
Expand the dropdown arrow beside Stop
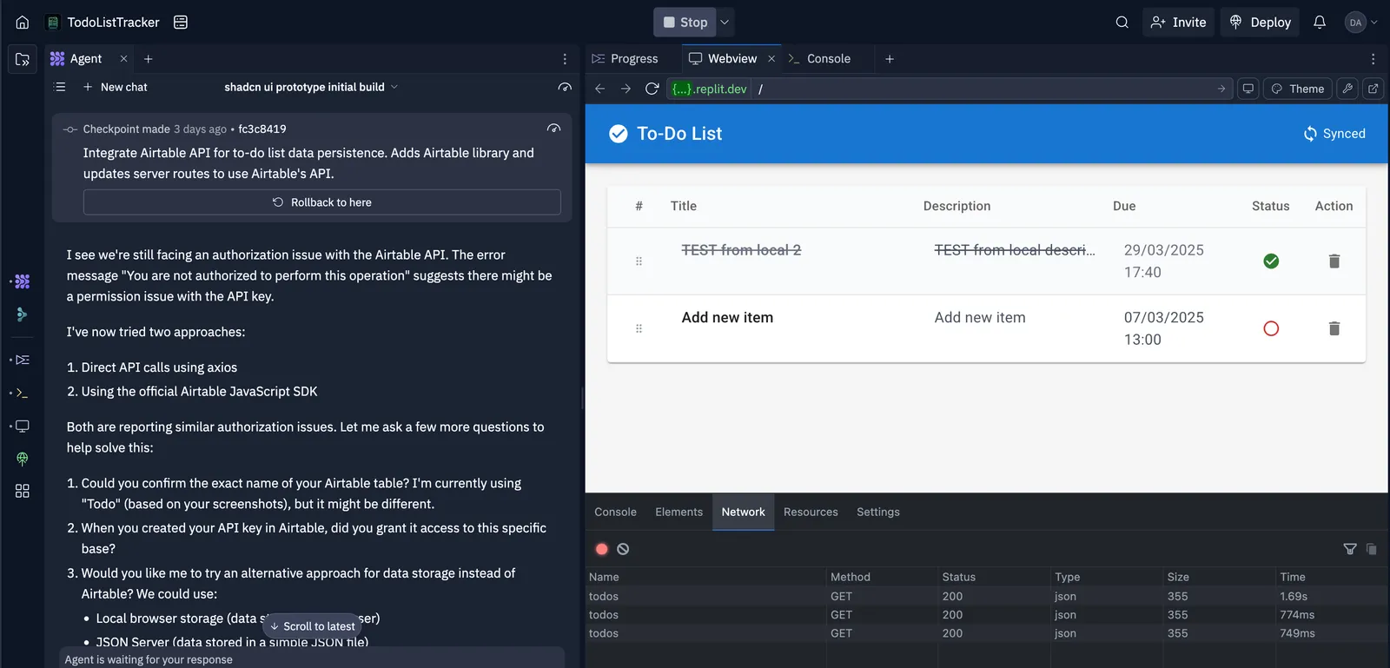725,23
